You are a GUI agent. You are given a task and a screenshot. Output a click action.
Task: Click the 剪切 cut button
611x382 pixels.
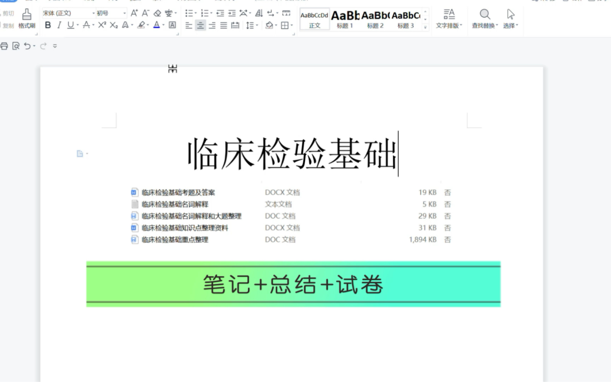tap(8, 13)
